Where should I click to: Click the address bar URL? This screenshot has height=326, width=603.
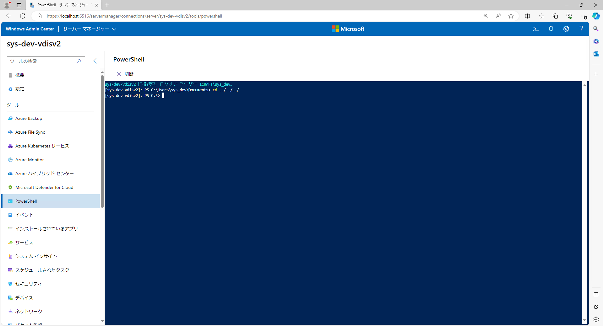(134, 16)
